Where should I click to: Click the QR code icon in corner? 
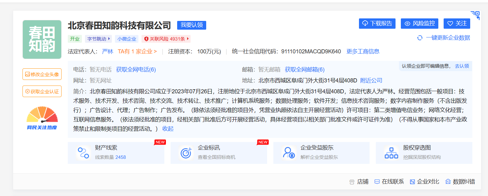coord(475,15)
